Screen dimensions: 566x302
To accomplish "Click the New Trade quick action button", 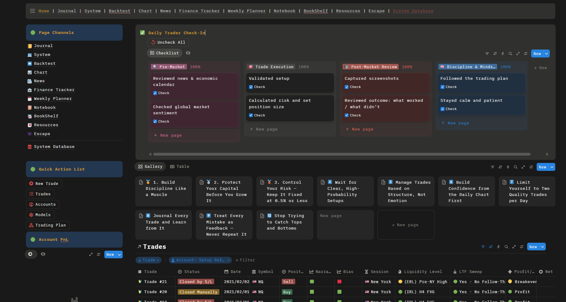I will pos(44,184).
